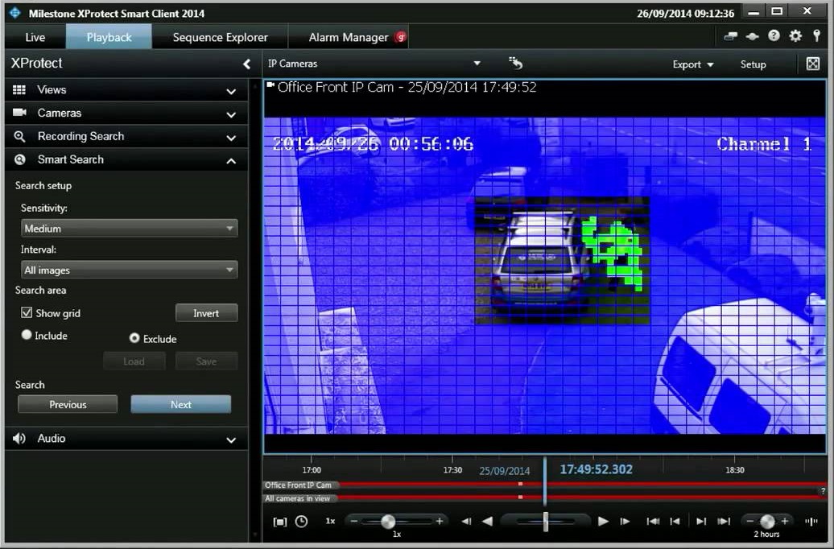Open the Interval All images dropdown
Image resolution: width=834 pixels, height=549 pixels.
(130, 270)
